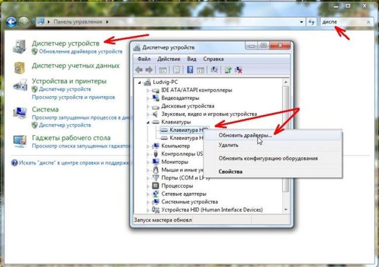Image resolution: width=379 pixels, height=267 pixels.
Task: Click the Forward arrow in Device Manager toolbar
Action: pos(149,70)
